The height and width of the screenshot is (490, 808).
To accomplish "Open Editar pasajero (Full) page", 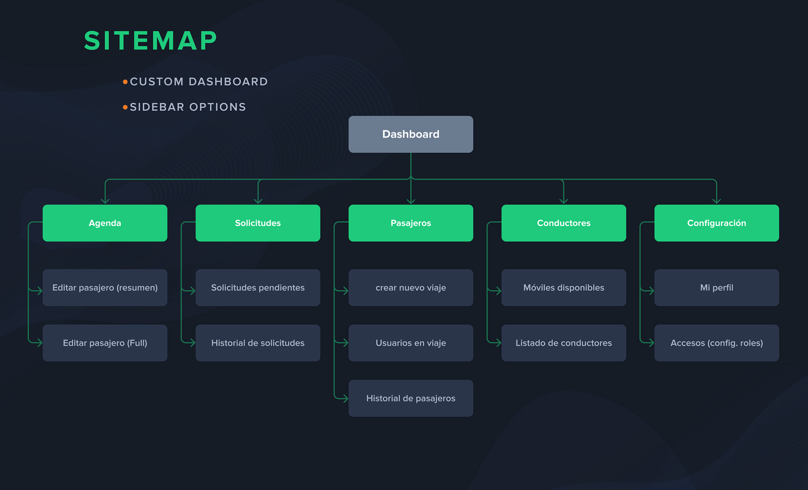I will point(105,342).
